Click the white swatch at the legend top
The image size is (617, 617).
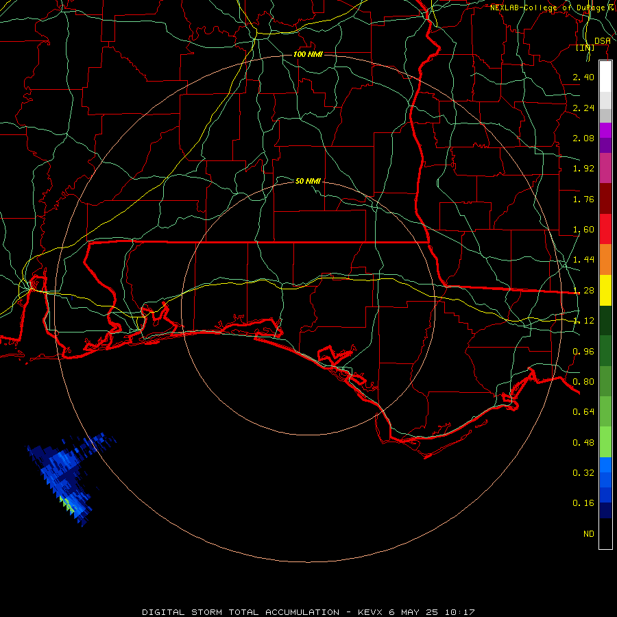tap(605, 76)
